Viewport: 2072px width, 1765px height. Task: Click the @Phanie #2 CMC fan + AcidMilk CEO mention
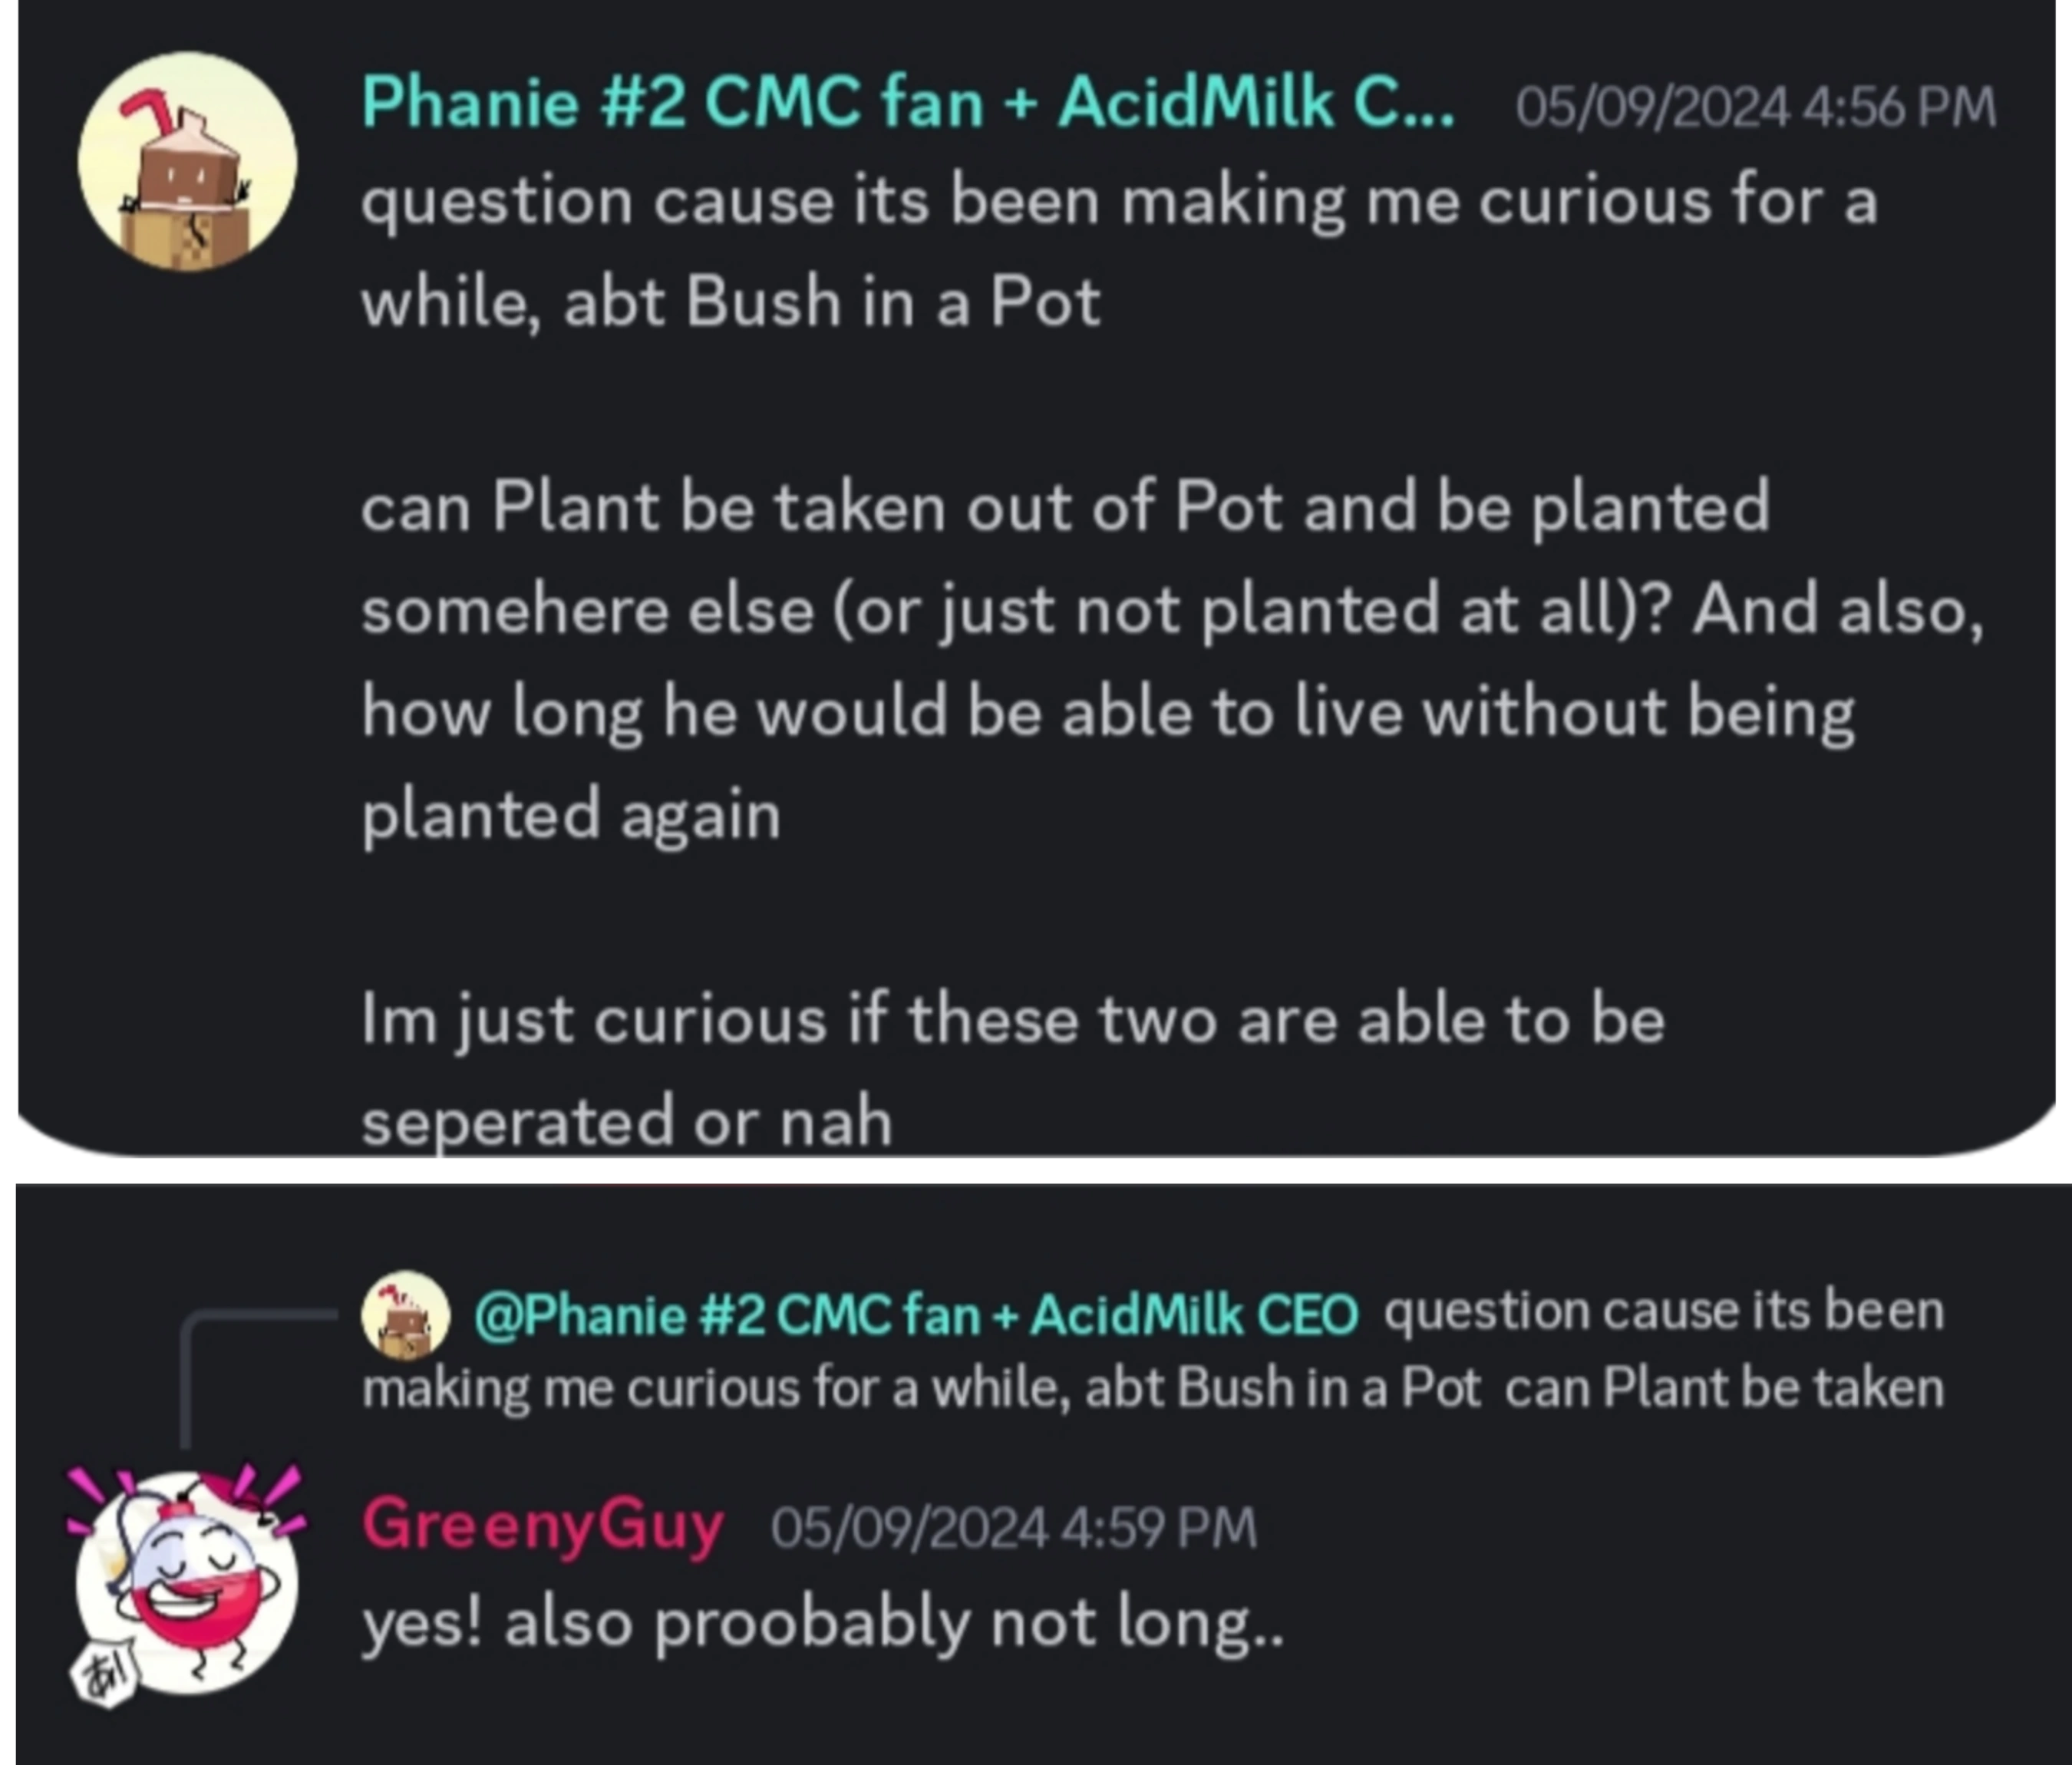tap(915, 1314)
